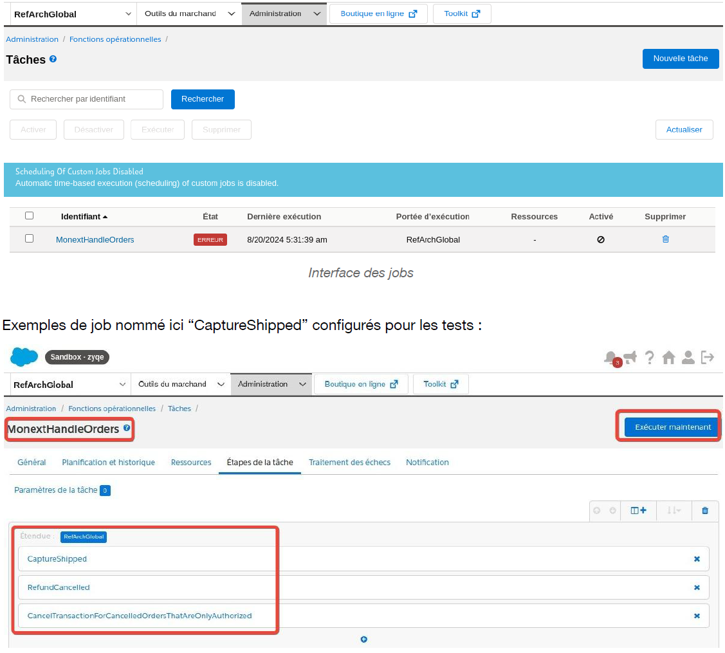Open the user profile icon
Image resolution: width=725 pixels, height=653 pixels.
click(688, 357)
